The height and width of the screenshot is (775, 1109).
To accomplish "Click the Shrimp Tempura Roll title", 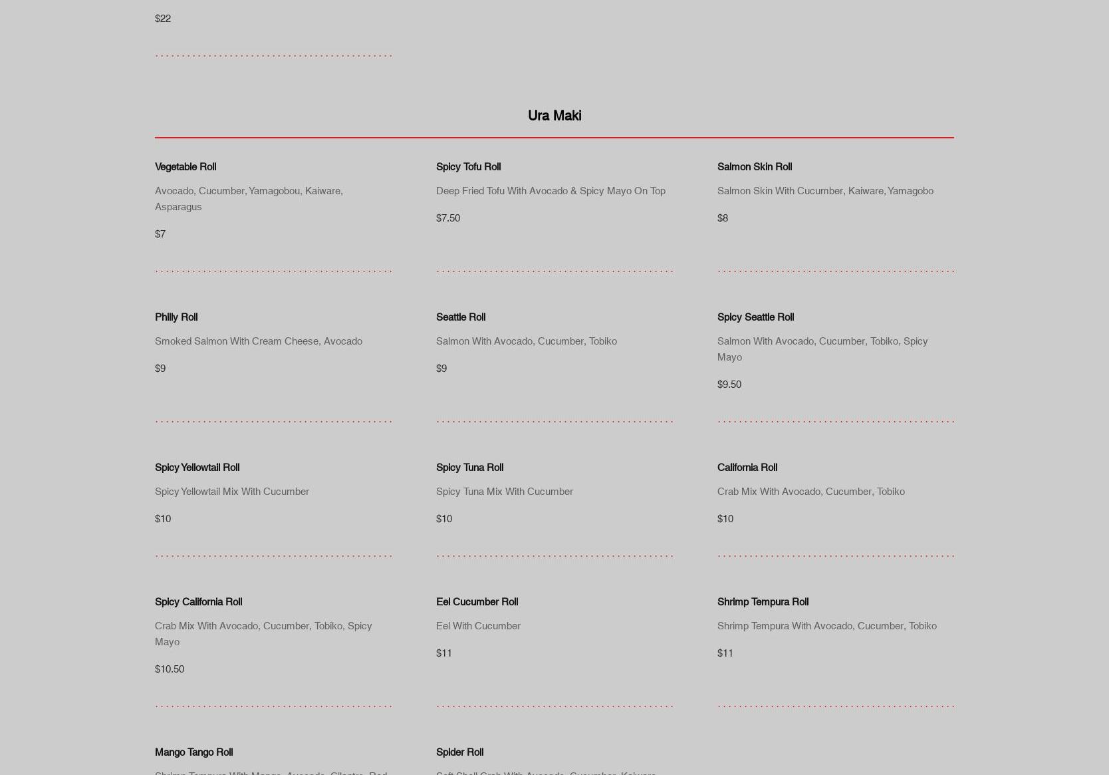I will coord(763,602).
